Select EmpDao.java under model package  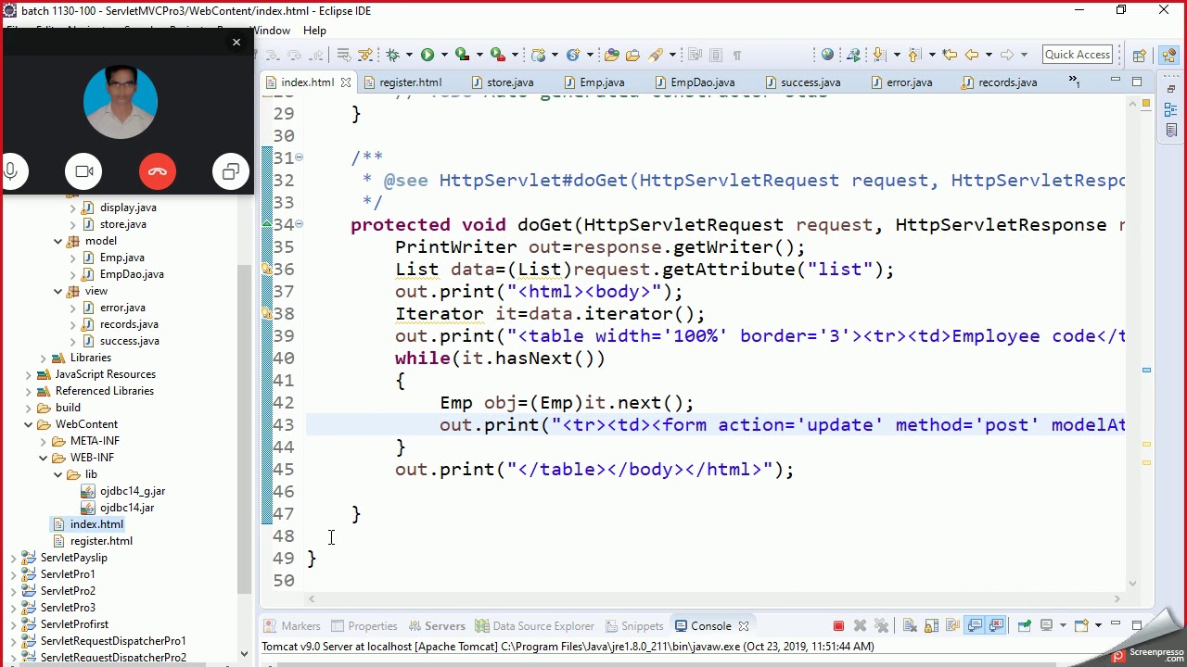[132, 274]
